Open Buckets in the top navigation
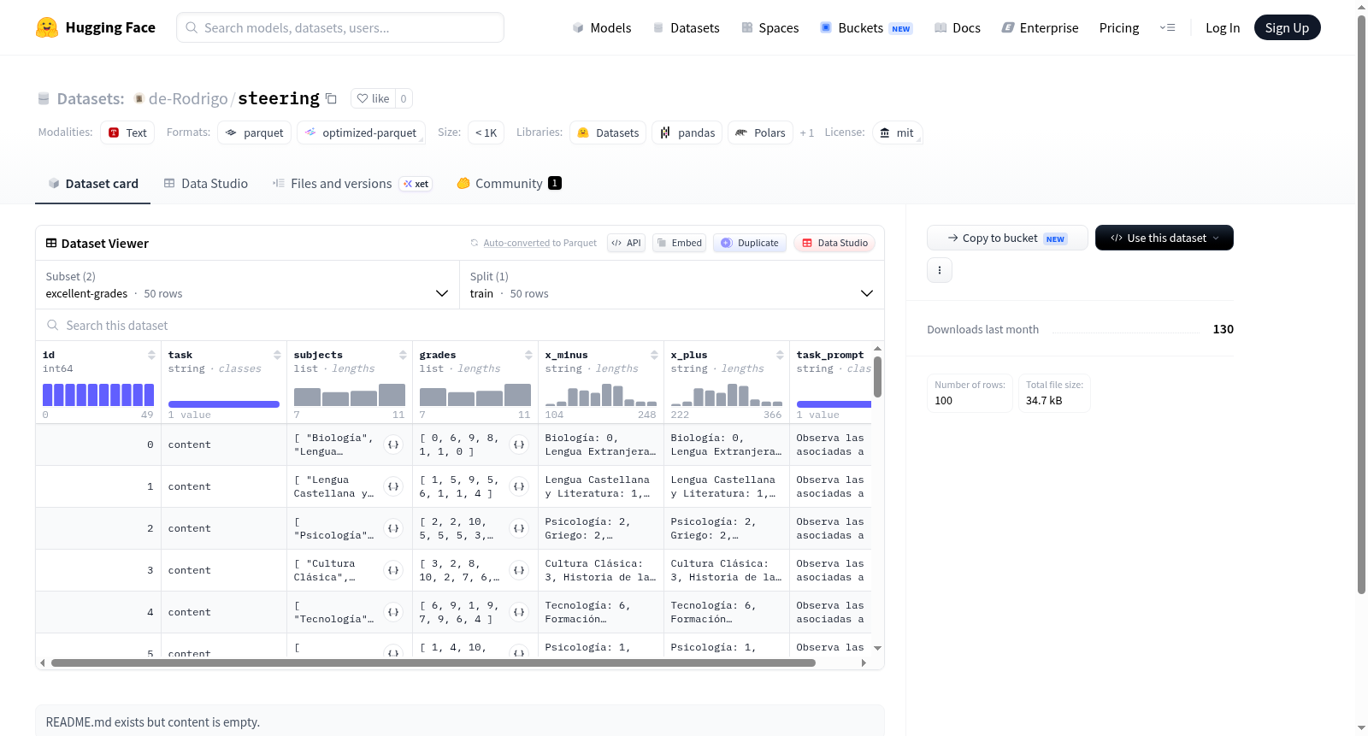The width and height of the screenshot is (1368, 736). tap(866, 27)
